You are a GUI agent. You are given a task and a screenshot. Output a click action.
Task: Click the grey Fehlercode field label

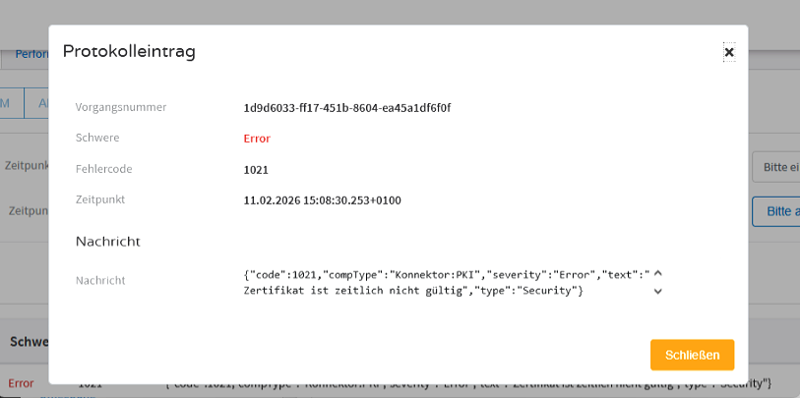coord(103,169)
